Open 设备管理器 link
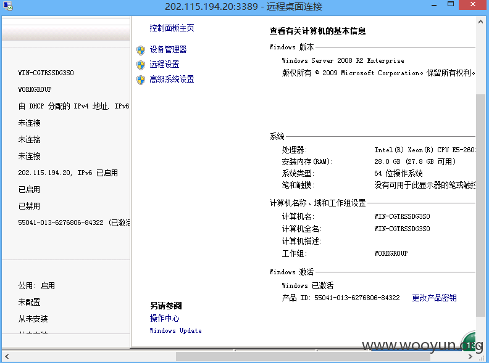Screen dimensions: 489x363 [168, 49]
